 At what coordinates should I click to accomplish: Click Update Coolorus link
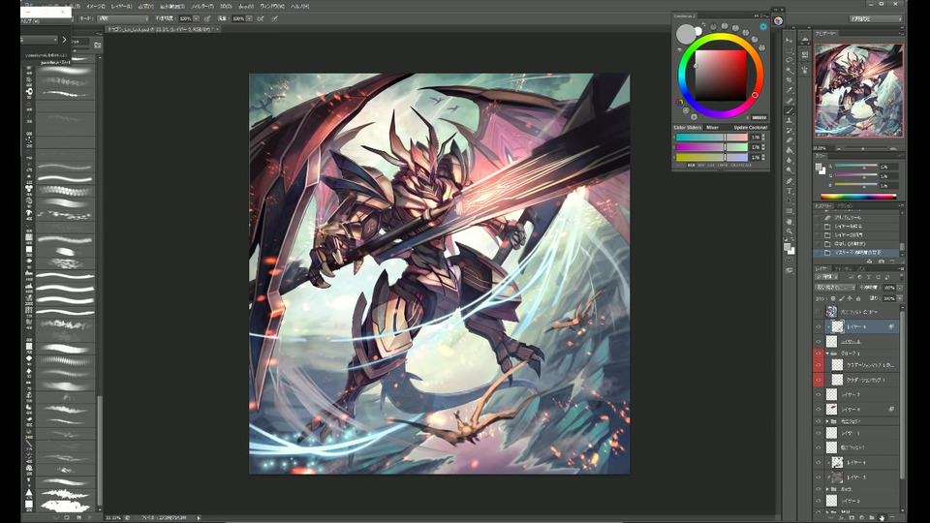(751, 127)
